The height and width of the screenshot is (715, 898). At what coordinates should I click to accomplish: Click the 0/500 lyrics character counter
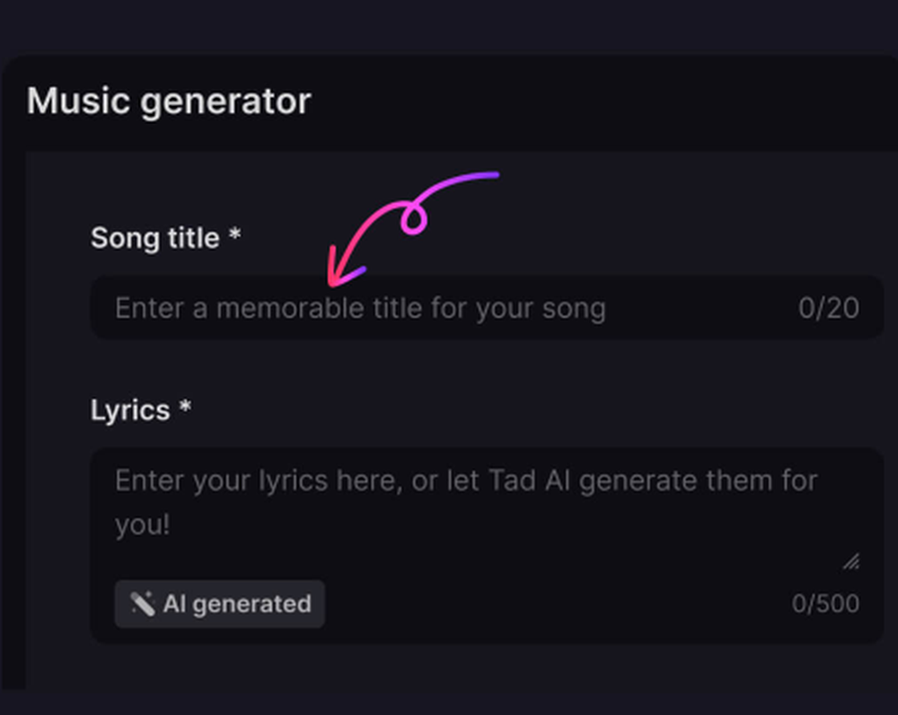coord(825,604)
